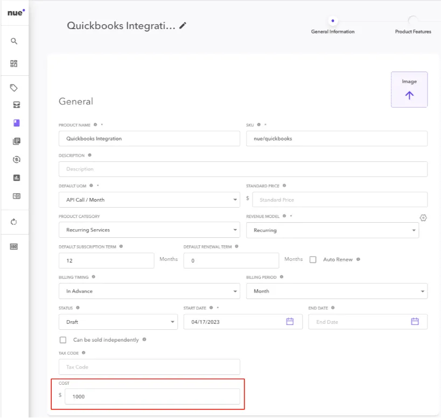Open the bar chart reports icon
441x418 pixels.
point(17,178)
